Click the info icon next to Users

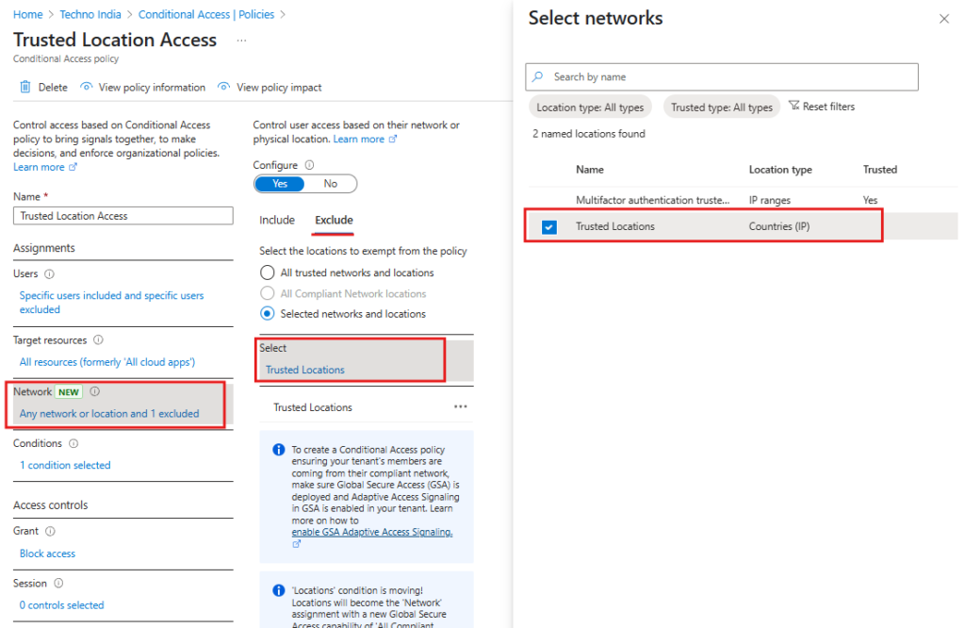(48, 273)
